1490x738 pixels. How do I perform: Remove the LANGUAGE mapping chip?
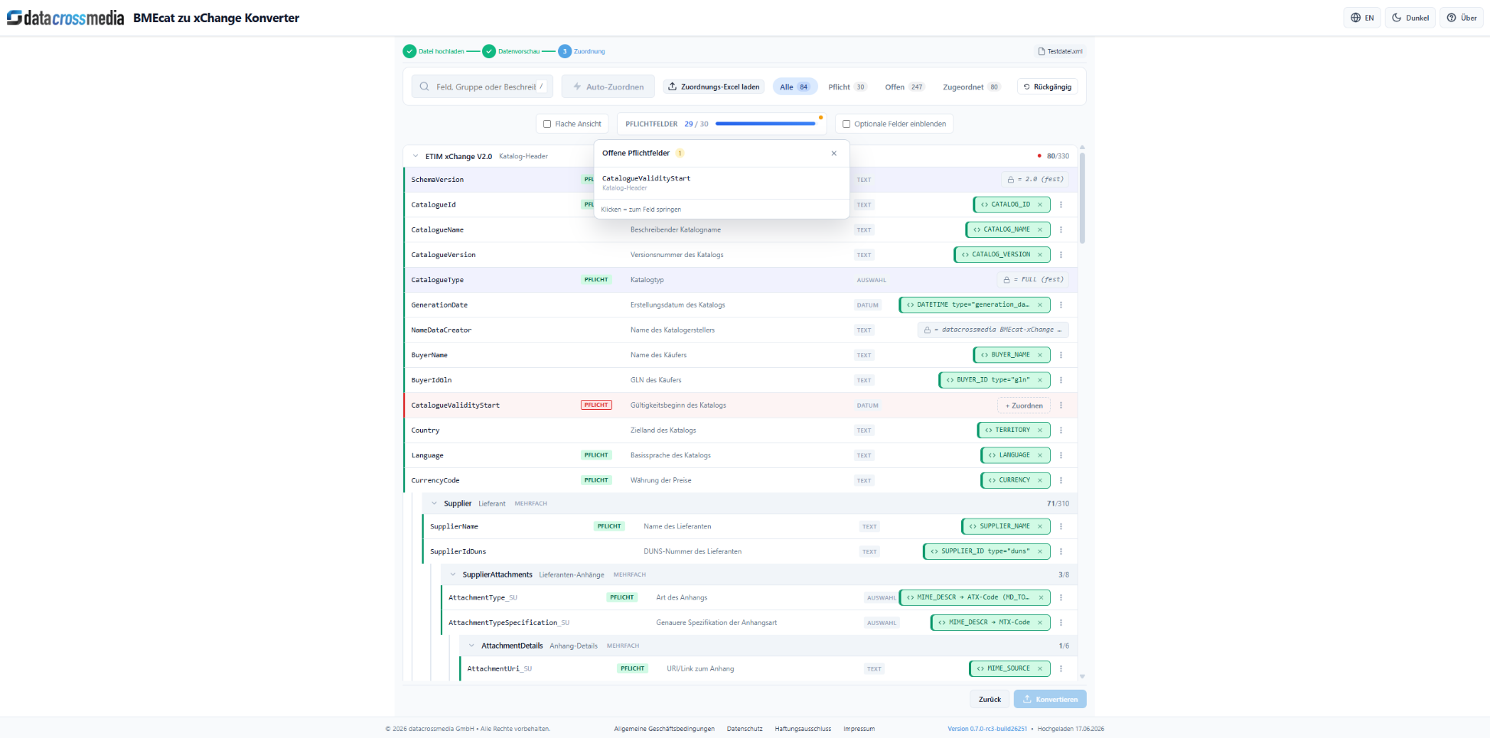pyautogui.click(x=1040, y=455)
